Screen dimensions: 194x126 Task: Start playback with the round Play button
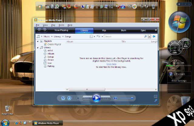pos(96,98)
